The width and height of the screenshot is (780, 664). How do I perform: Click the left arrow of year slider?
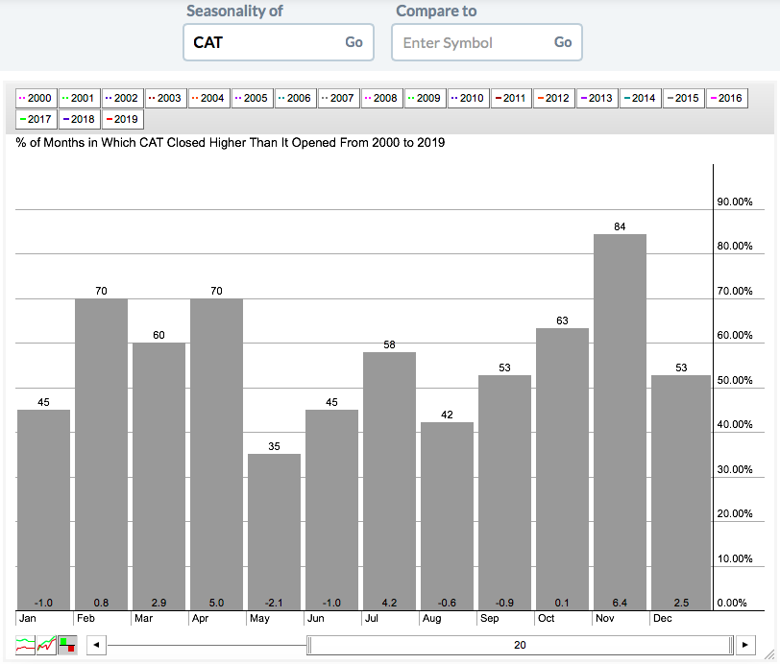pyautogui.click(x=95, y=645)
